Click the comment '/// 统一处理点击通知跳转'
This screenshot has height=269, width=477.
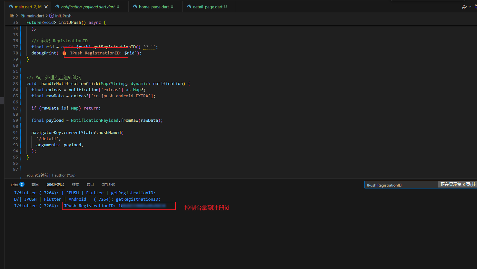point(54,77)
